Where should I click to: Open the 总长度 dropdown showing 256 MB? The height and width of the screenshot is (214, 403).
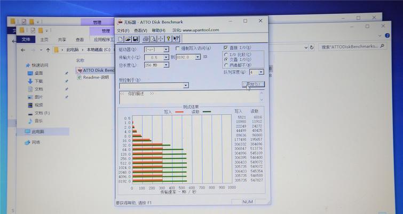(166, 65)
